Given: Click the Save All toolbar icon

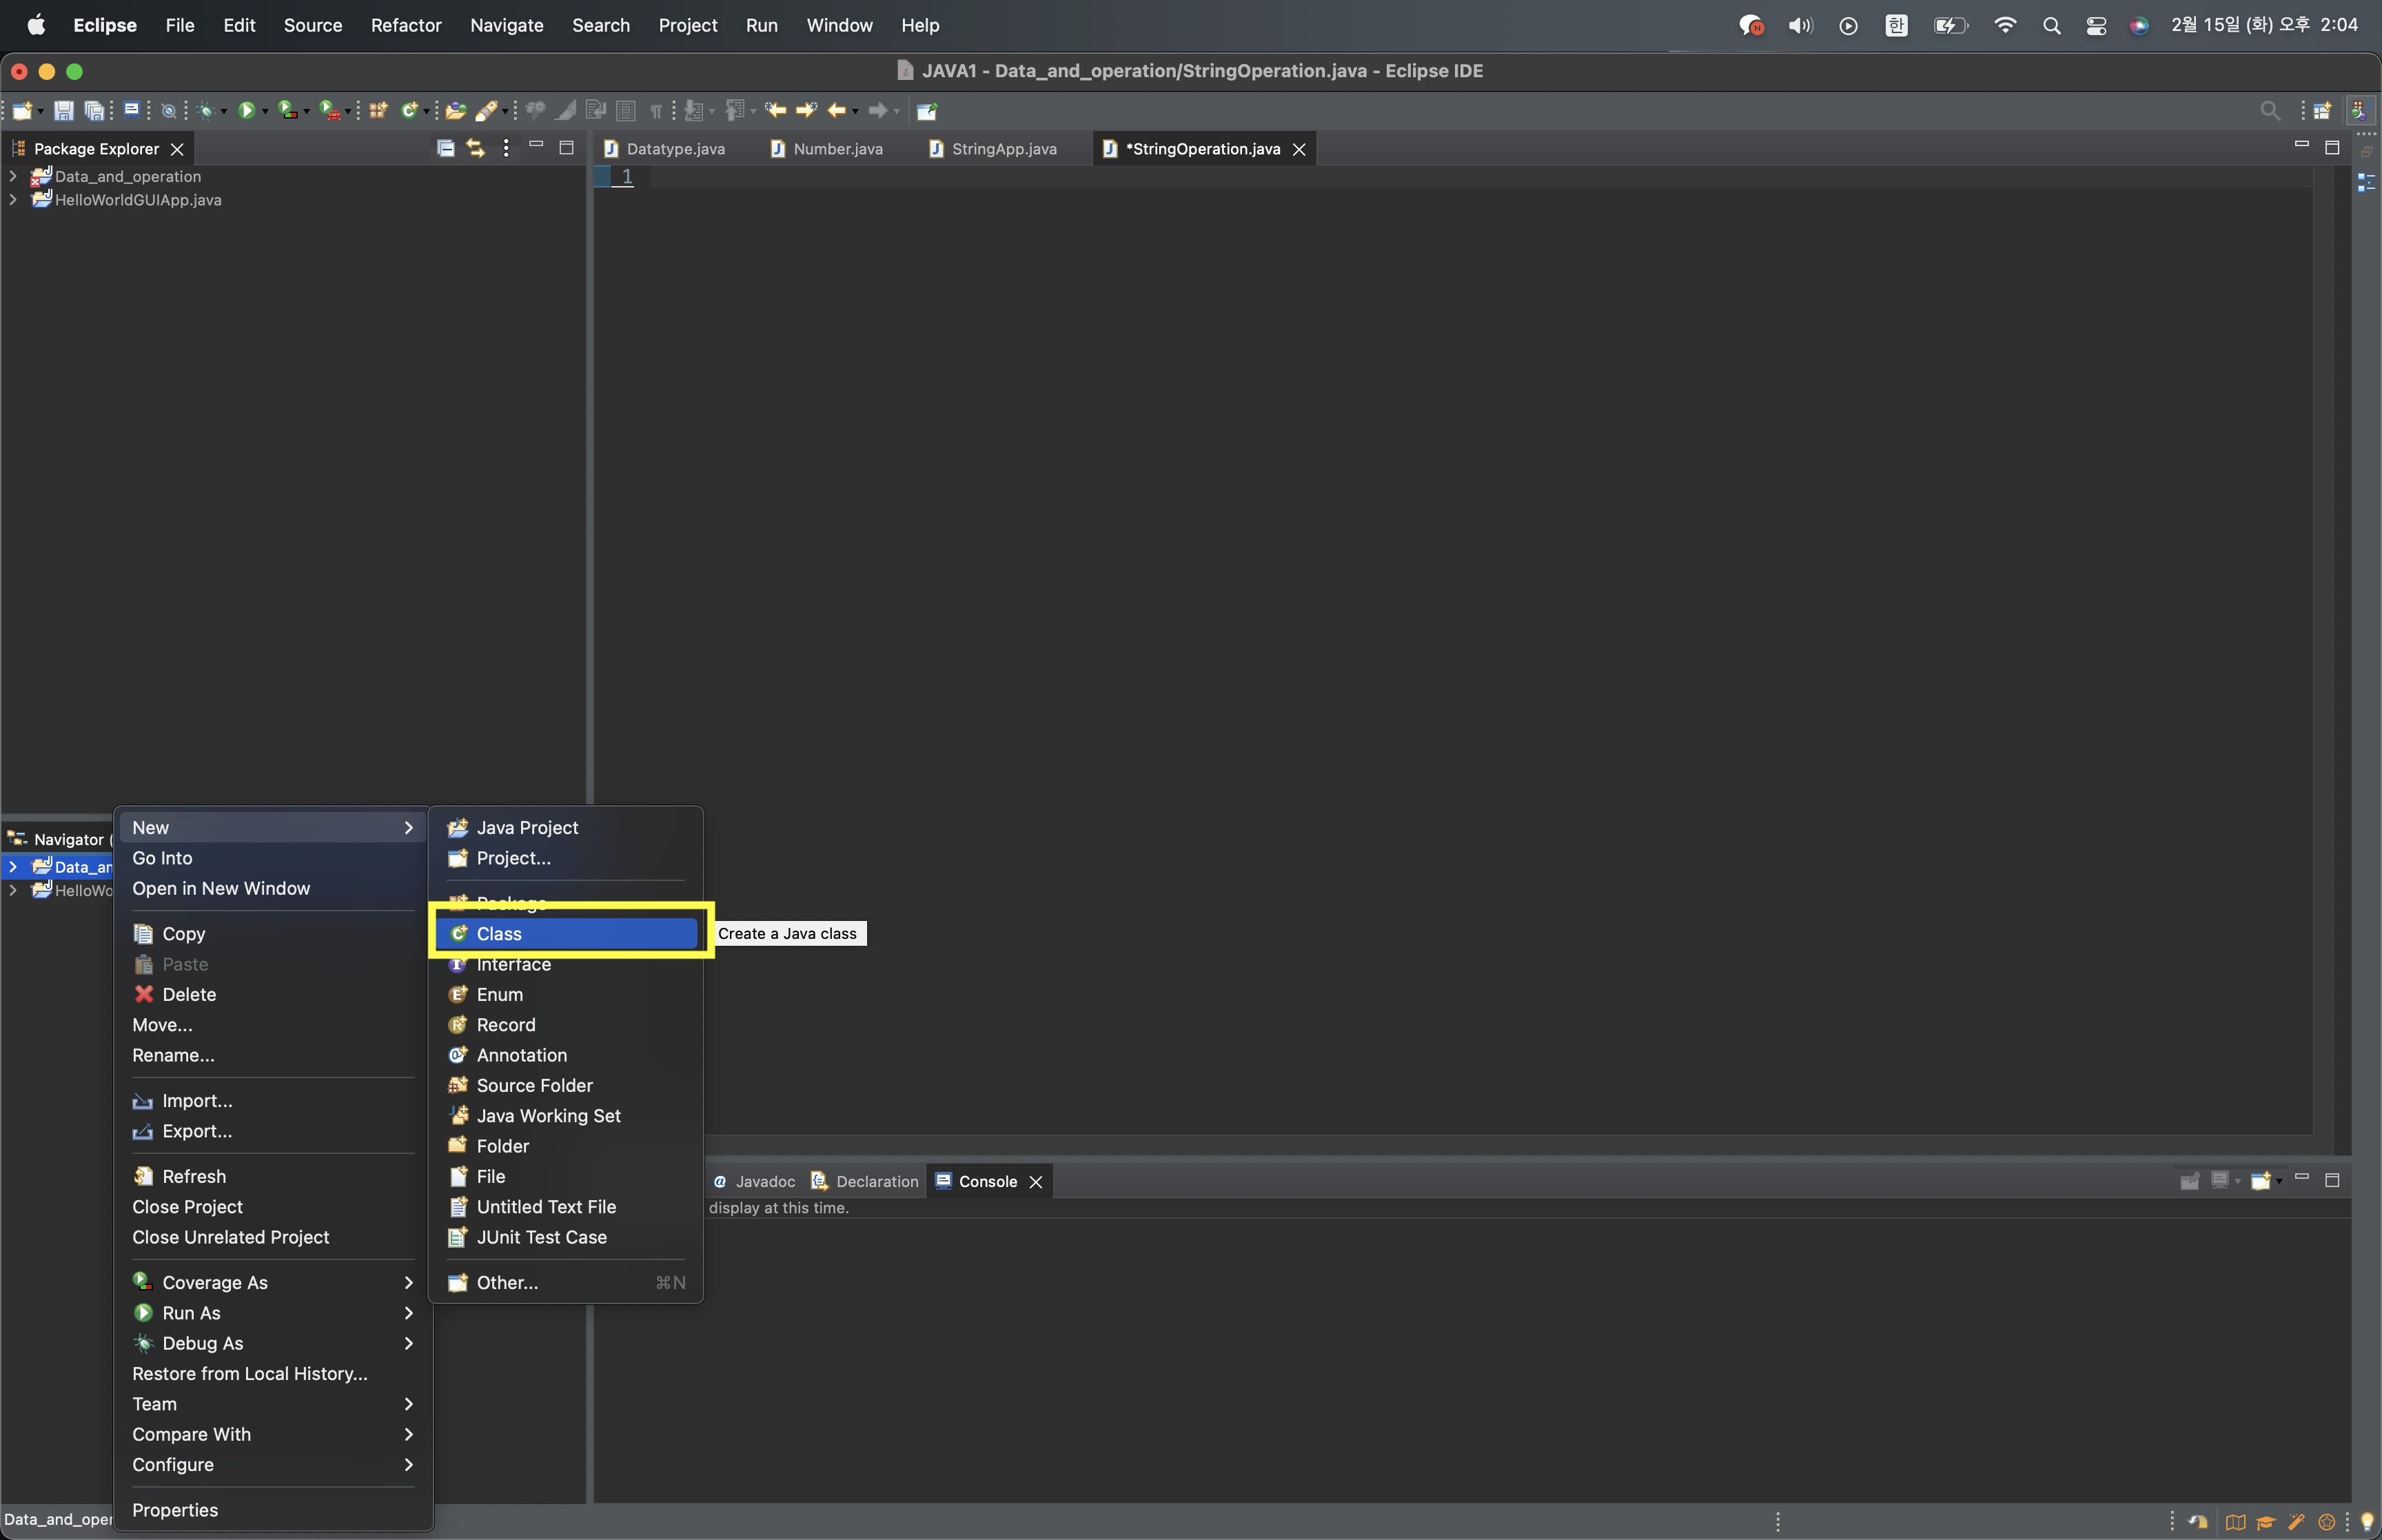Looking at the screenshot, I should pyautogui.click(x=94, y=111).
